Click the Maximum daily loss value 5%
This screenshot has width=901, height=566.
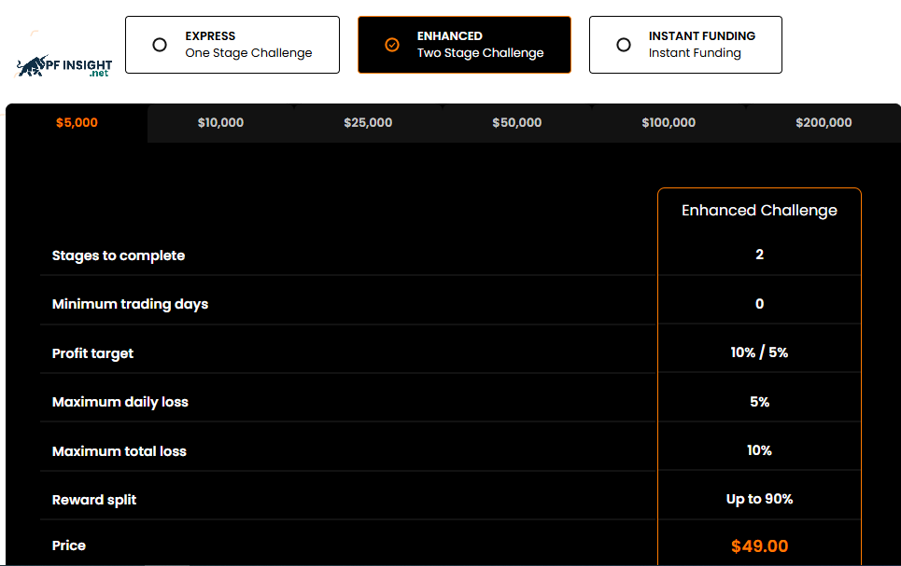tap(760, 402)
